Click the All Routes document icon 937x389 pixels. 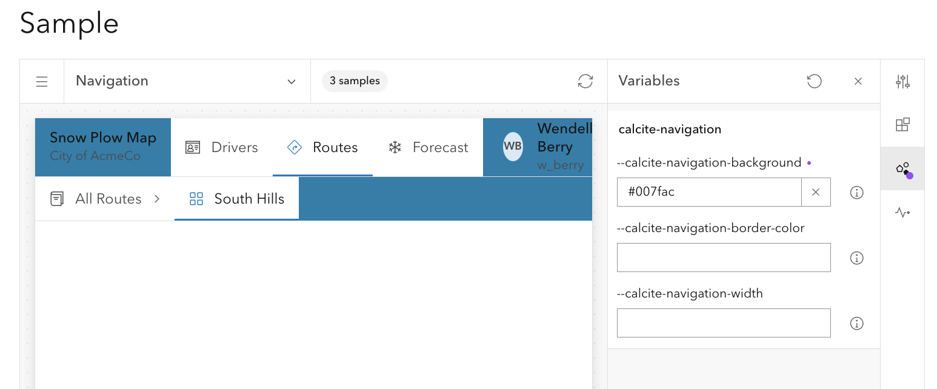56,198
